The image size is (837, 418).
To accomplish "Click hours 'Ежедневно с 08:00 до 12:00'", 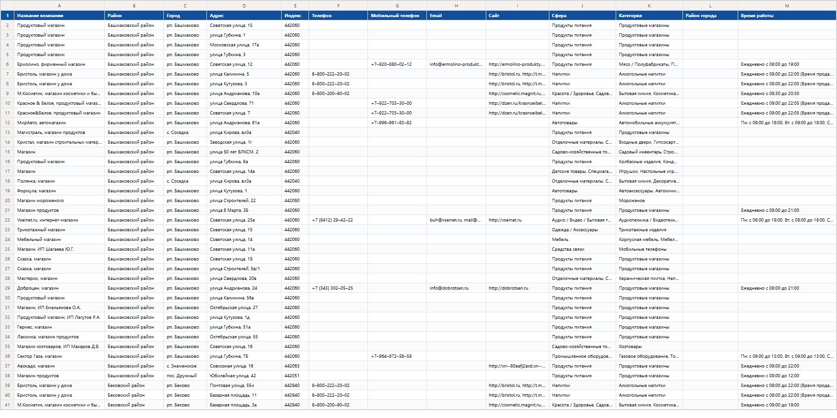I will (787, 376).
